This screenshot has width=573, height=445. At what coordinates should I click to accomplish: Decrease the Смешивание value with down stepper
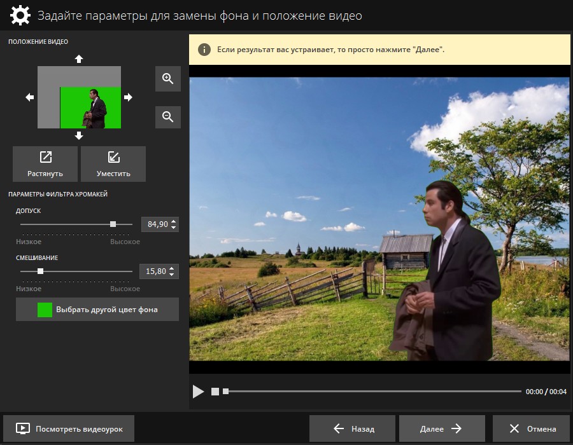click(x=174, y=275)
